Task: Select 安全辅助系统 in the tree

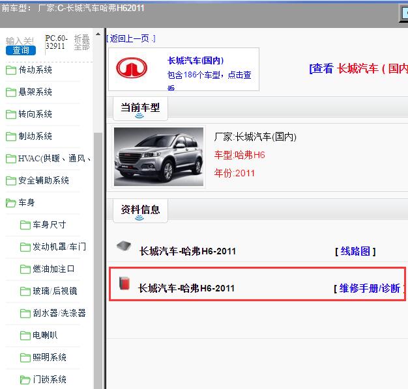Action: click(x=44, y=180)
